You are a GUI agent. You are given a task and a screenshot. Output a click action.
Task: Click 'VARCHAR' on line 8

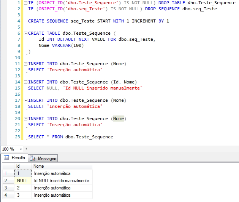[x=61, y=45]
